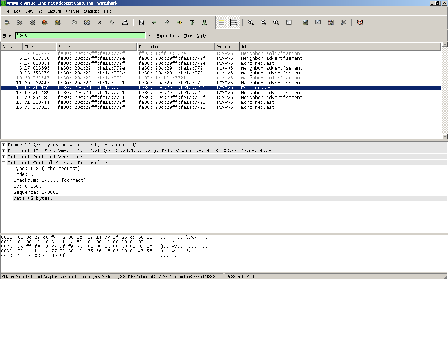Zoom in on packet text
448x358 pixels.
pos(251,22)
